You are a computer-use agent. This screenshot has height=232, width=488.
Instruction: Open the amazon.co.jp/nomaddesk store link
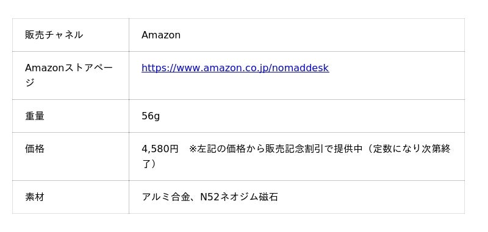pos(235,68)
